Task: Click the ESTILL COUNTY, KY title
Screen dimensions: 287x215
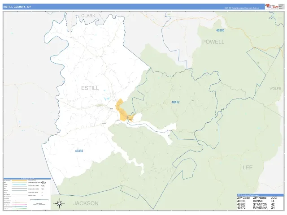Action: 17,7
